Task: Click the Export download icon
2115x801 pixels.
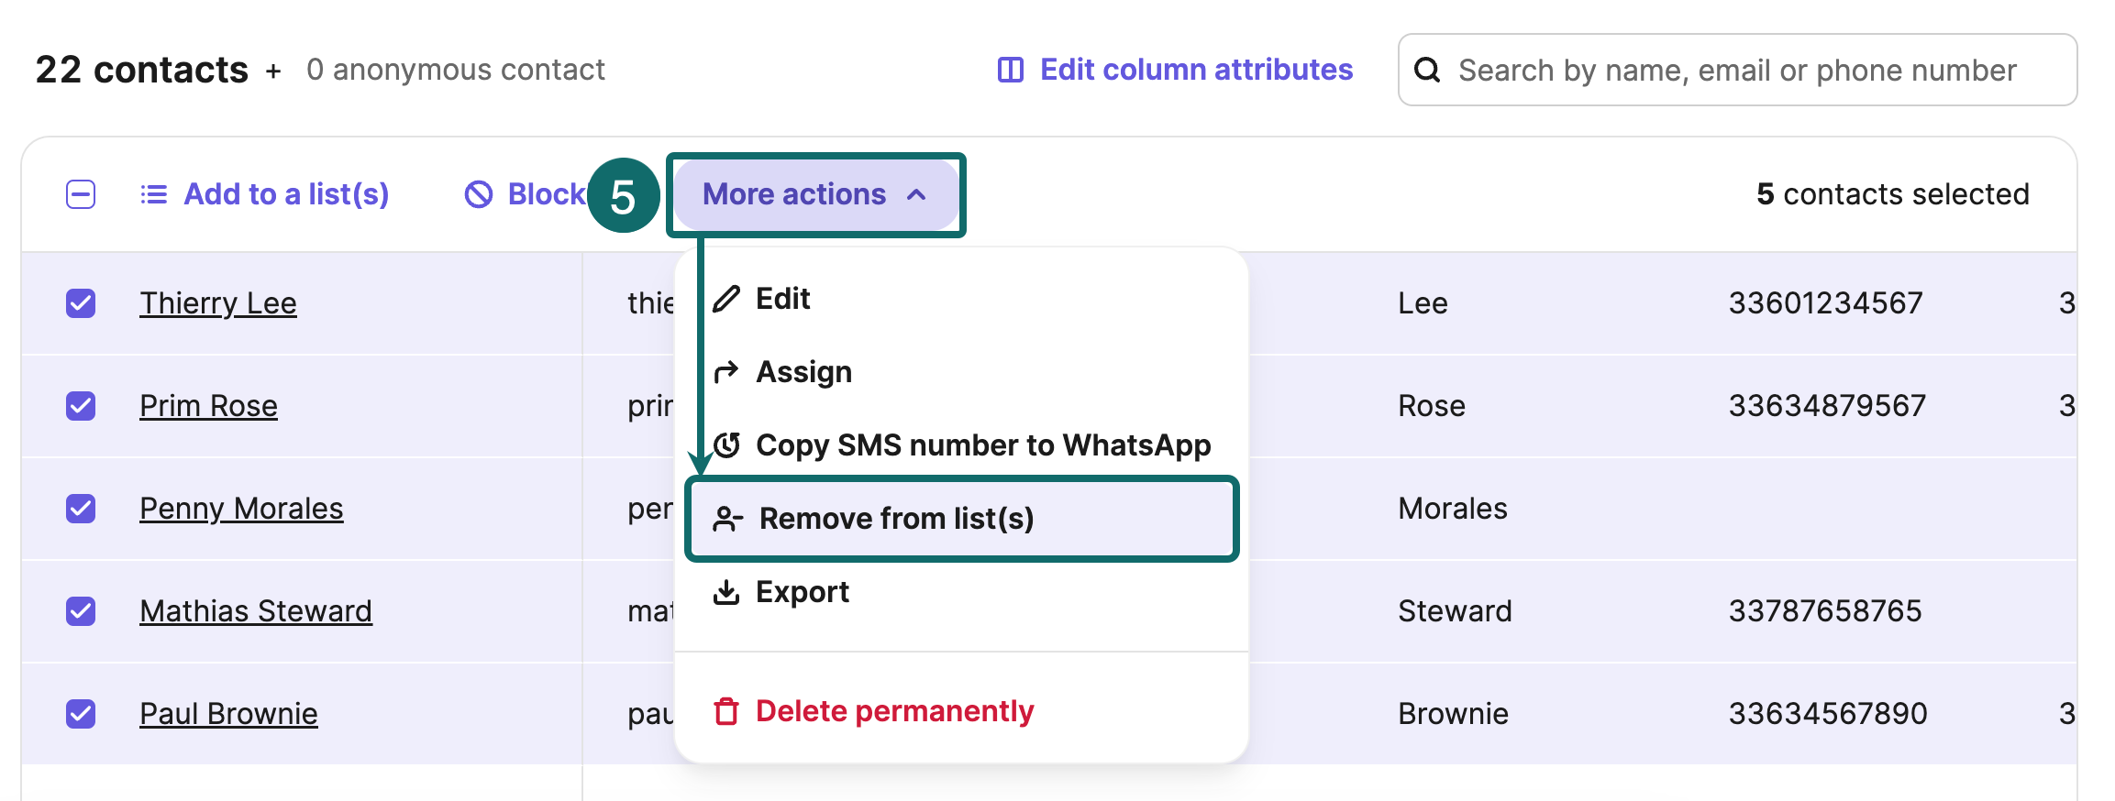Action: (726, 592)
